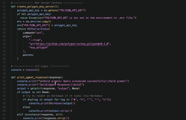Click the isinstance check on line 41

tap(44, 115)
